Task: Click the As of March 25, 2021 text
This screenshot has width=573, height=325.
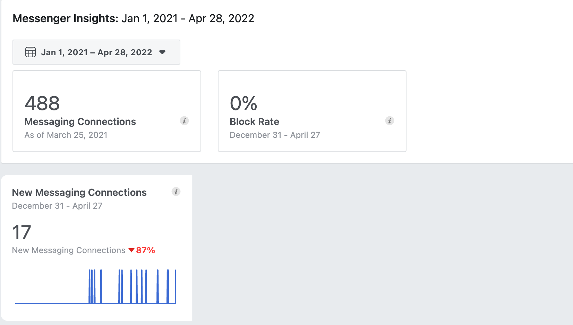Action: point(66,135)
